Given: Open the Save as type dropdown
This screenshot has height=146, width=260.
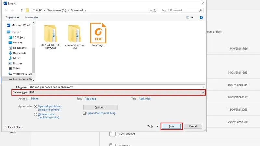Looking at the screenshot, I should pyautogui.click(x=203, y=92).
